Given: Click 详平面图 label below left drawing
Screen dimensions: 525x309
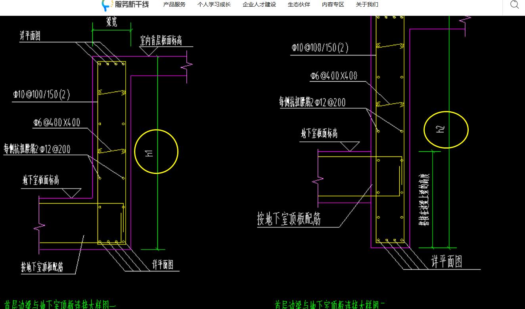Looking at the screenshot, I should (163, 264).
